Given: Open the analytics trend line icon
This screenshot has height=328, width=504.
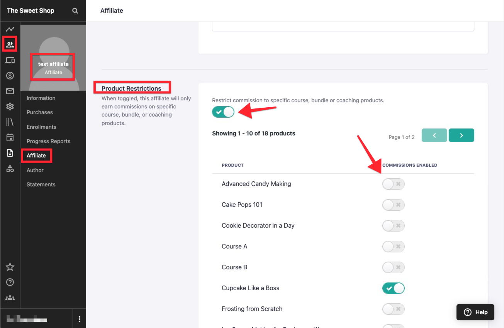Looking at the screenshot, I should (10, 29).
